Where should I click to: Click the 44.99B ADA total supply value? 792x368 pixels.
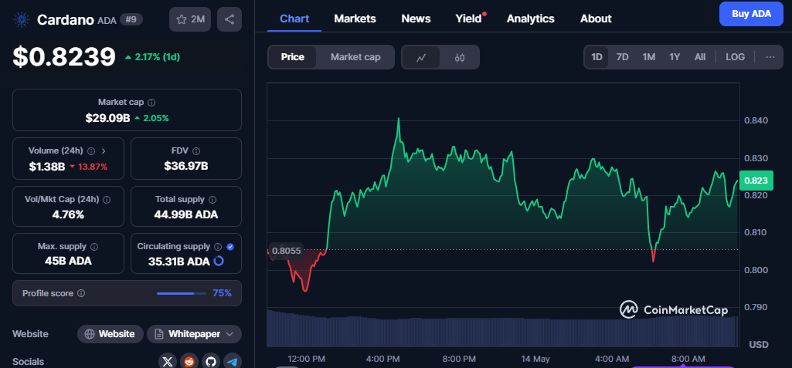186,214
